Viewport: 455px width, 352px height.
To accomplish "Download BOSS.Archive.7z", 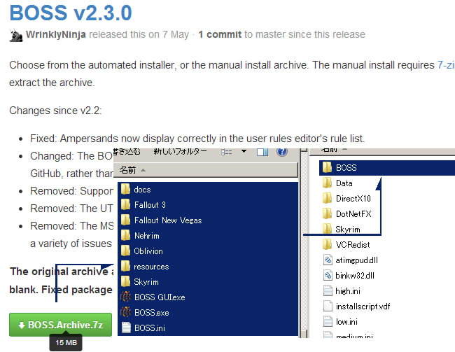I will 60,325.
